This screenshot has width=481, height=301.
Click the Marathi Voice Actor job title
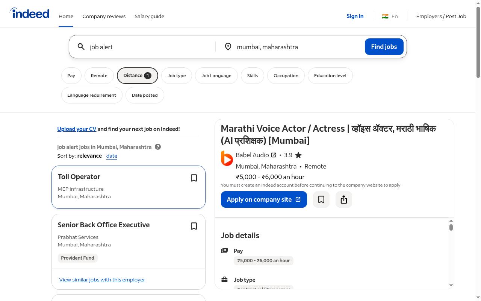point(328,134)
